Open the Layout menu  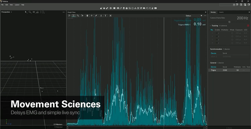[17, 5]
